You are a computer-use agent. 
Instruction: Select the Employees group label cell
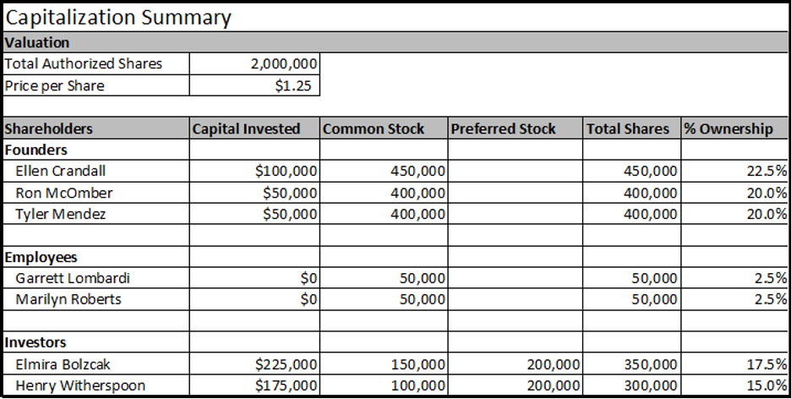click(x=95, y=257)
